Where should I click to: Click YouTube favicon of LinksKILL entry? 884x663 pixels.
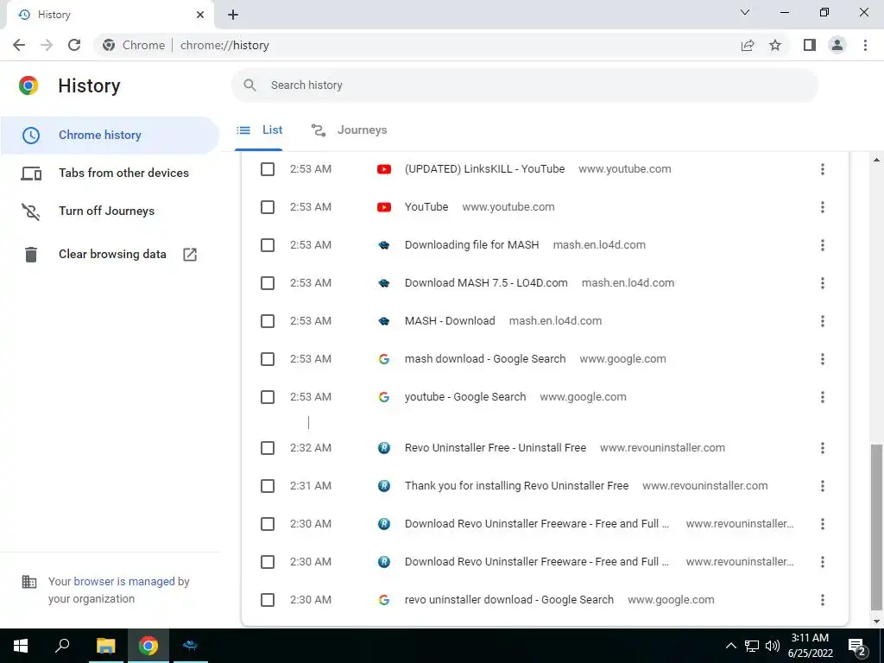384,169
